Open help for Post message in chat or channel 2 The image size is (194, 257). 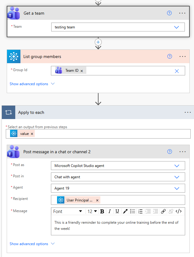point(170,152)
